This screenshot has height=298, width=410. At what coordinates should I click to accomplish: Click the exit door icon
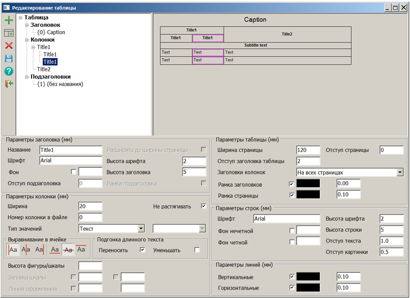point(8,84)
